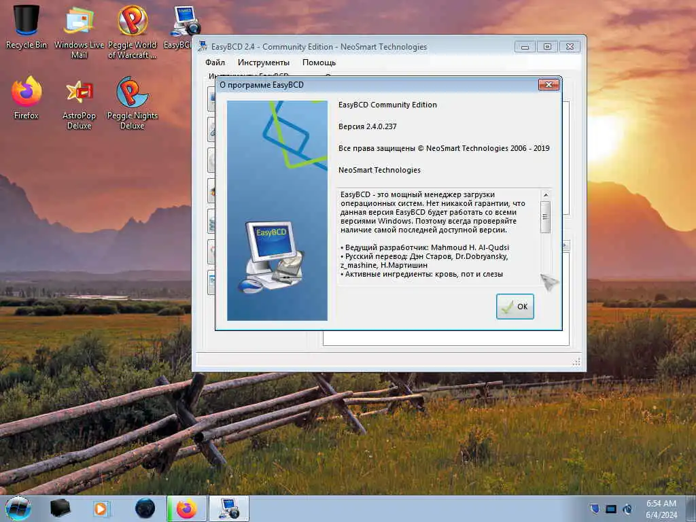Switch to Firefox in the taskbar

tap(187, 508)
